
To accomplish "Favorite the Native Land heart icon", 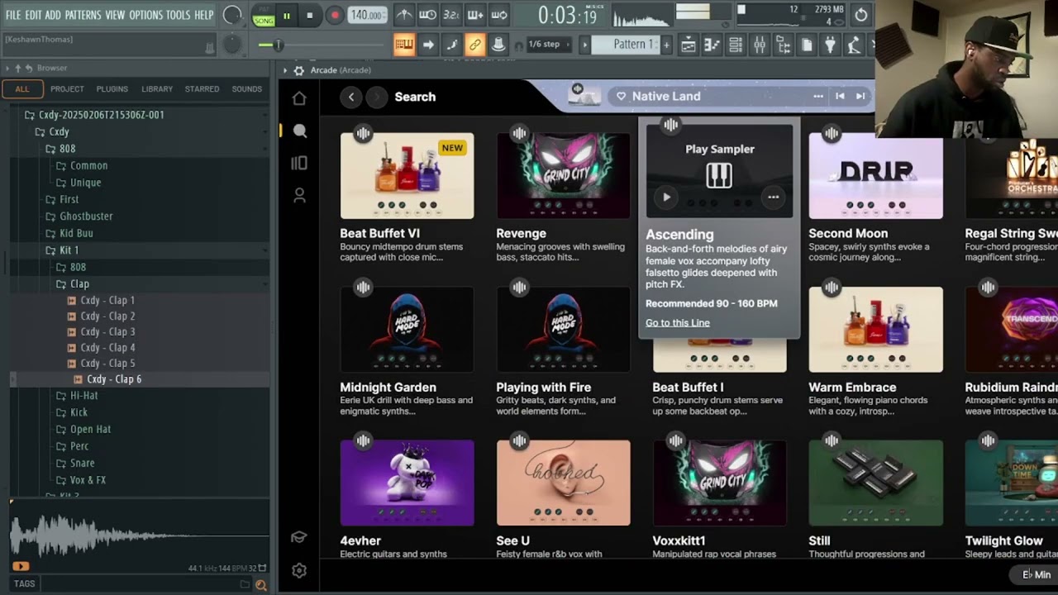I will click(x=621, y=97).
